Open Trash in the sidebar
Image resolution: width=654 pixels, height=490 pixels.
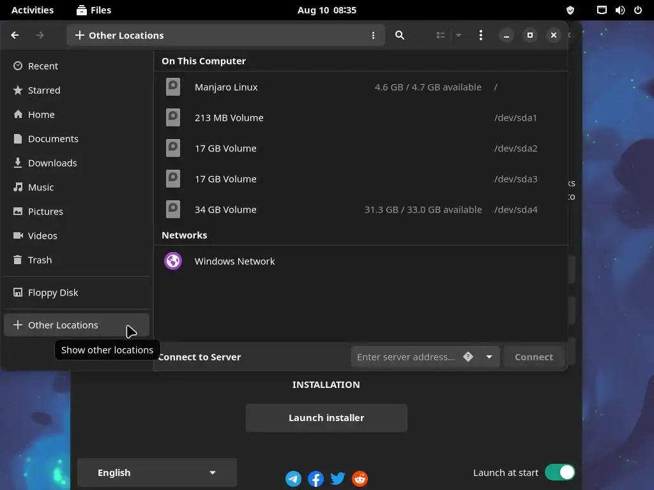[x=77, y=260]
